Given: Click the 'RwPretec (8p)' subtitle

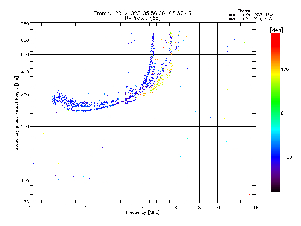Looking at the screenshot, I should click(x=143, y=18).
